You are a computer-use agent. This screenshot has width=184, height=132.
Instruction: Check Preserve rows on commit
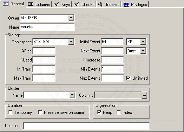coord(40,112)
